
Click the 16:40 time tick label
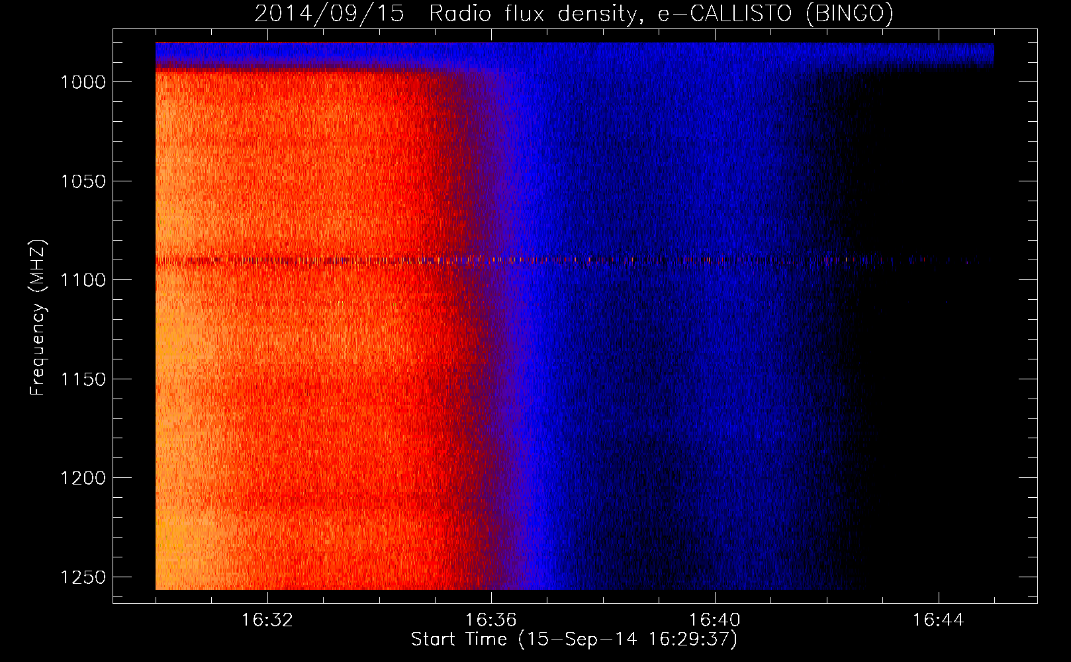tap(715, 620)
